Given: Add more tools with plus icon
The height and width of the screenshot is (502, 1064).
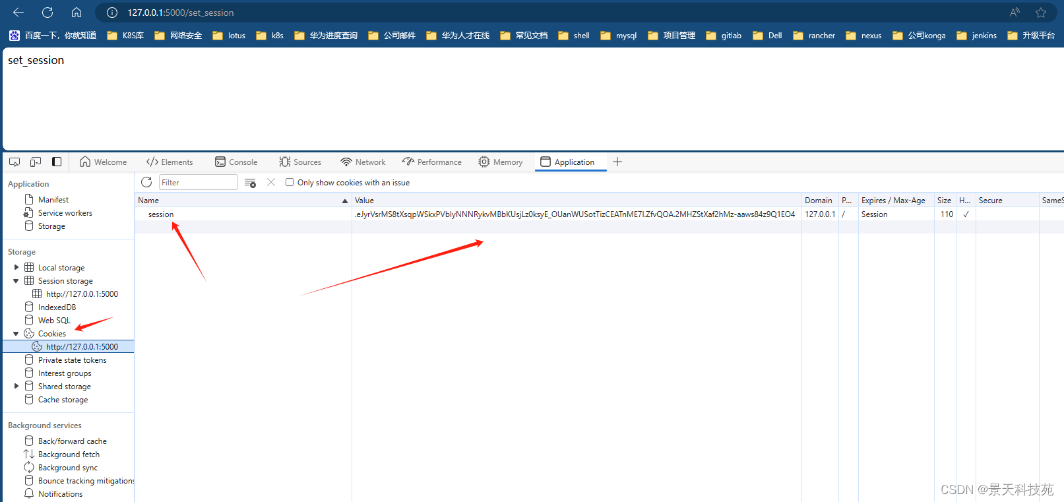Looking at the screenshot, I should pyautogui.click(x=617, y=162).
